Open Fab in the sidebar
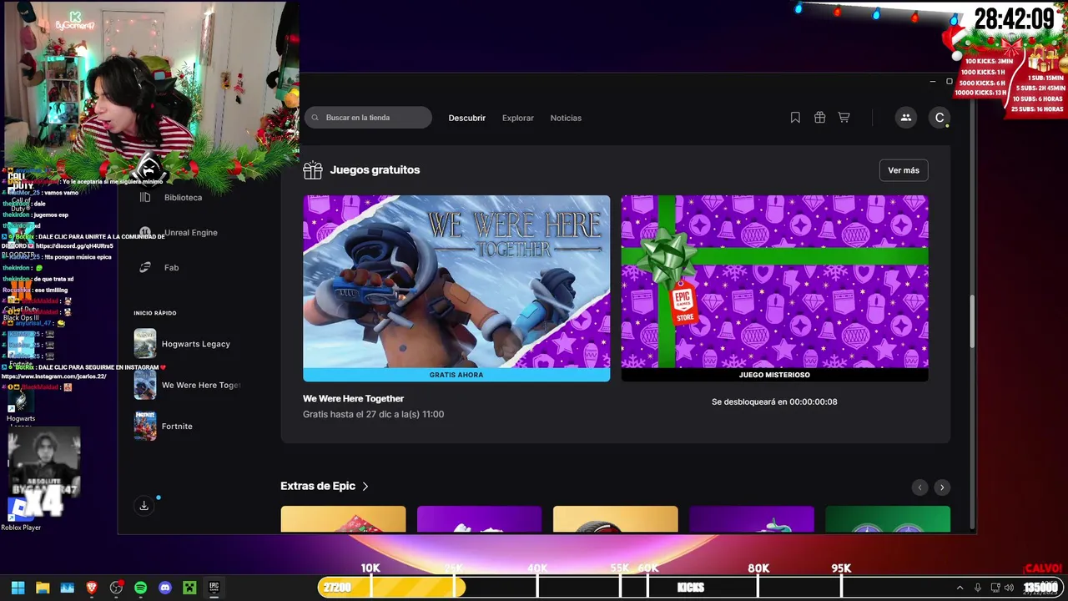The image size is (1068, 601). (171, 267)
